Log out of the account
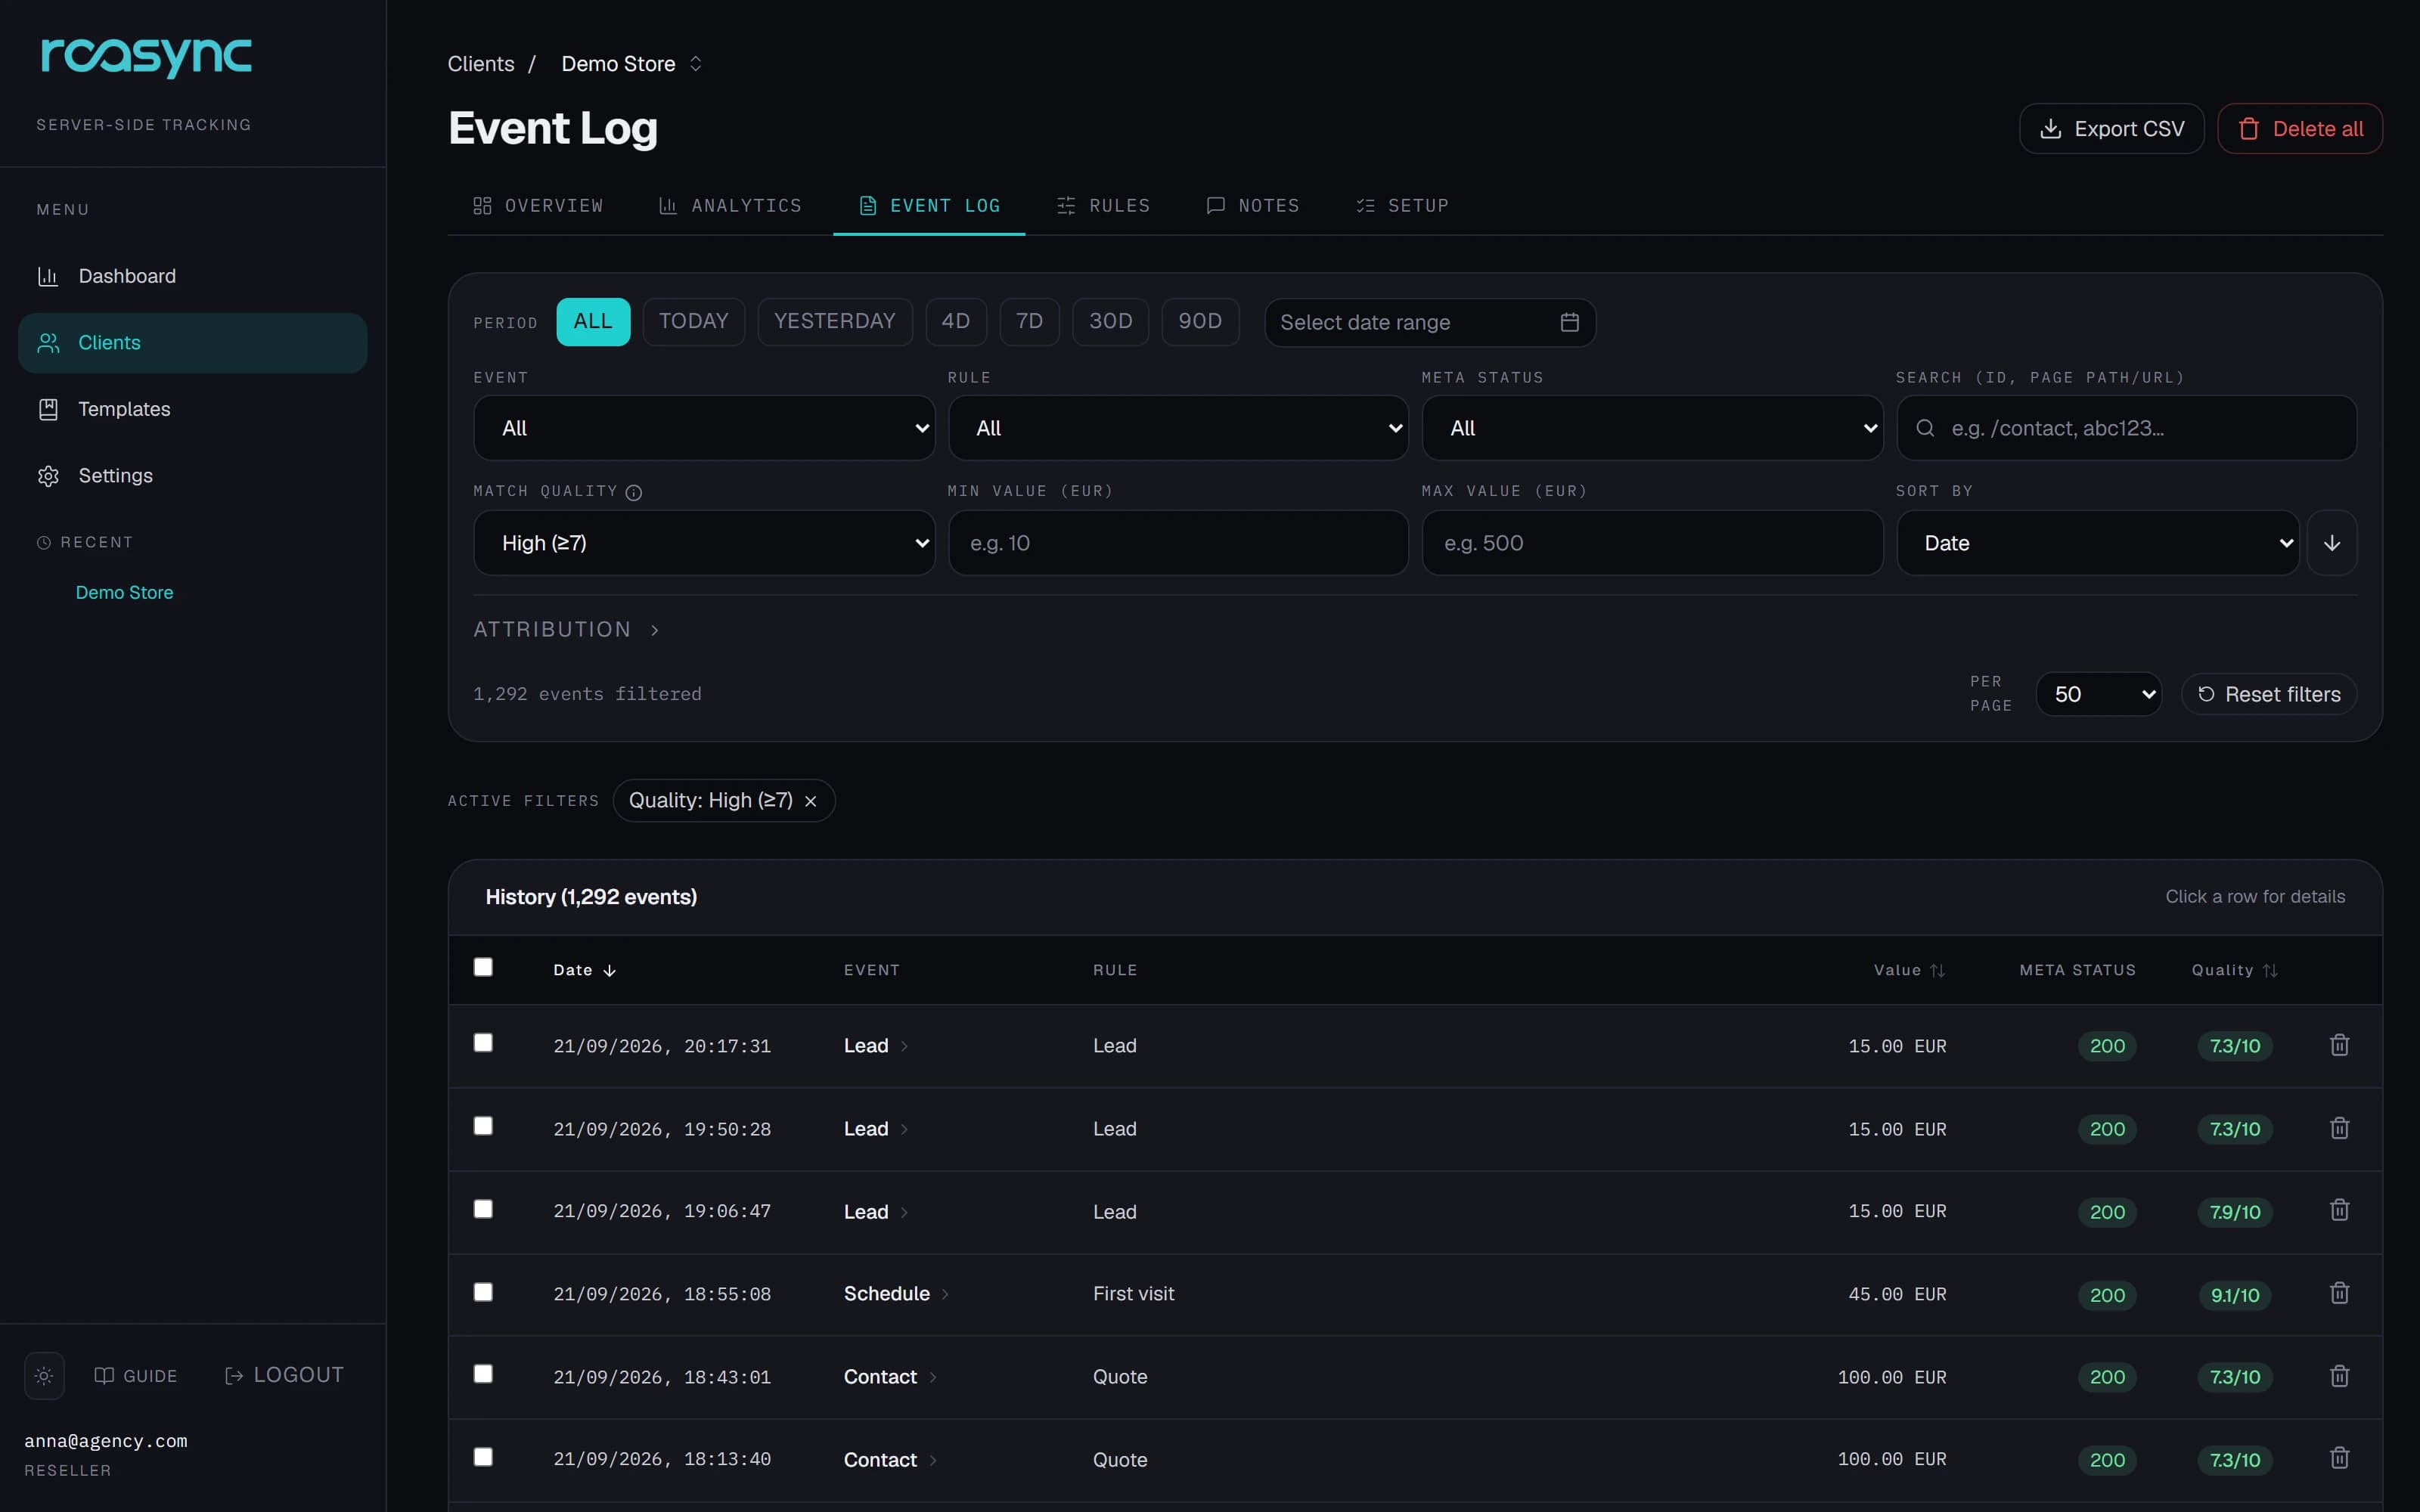Screen dimensions: 2420x1512 (x=284, y=1376)
